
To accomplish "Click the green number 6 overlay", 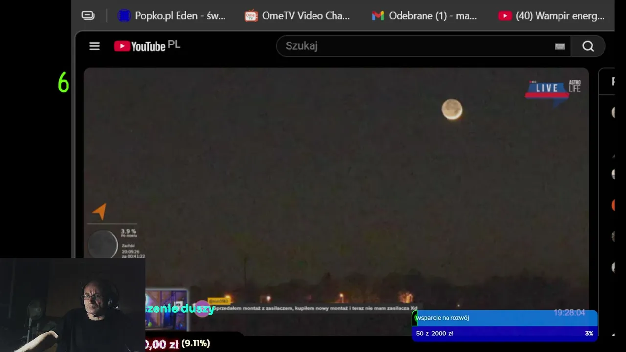I will click(64, 83).
